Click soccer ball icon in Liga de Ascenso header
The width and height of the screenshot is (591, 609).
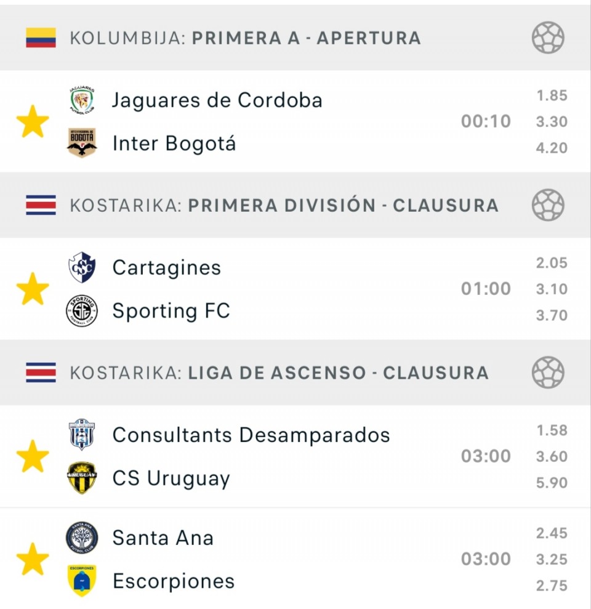pos(547,373)
